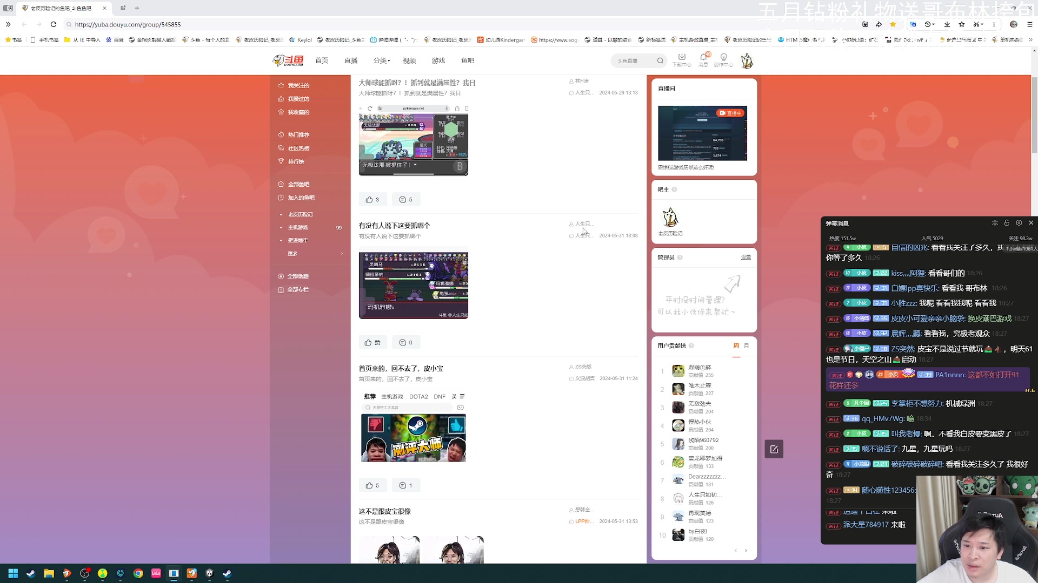1038x583 pixels.
Task: Open comments on the 首页来的 post
Action: coord(405,485)
